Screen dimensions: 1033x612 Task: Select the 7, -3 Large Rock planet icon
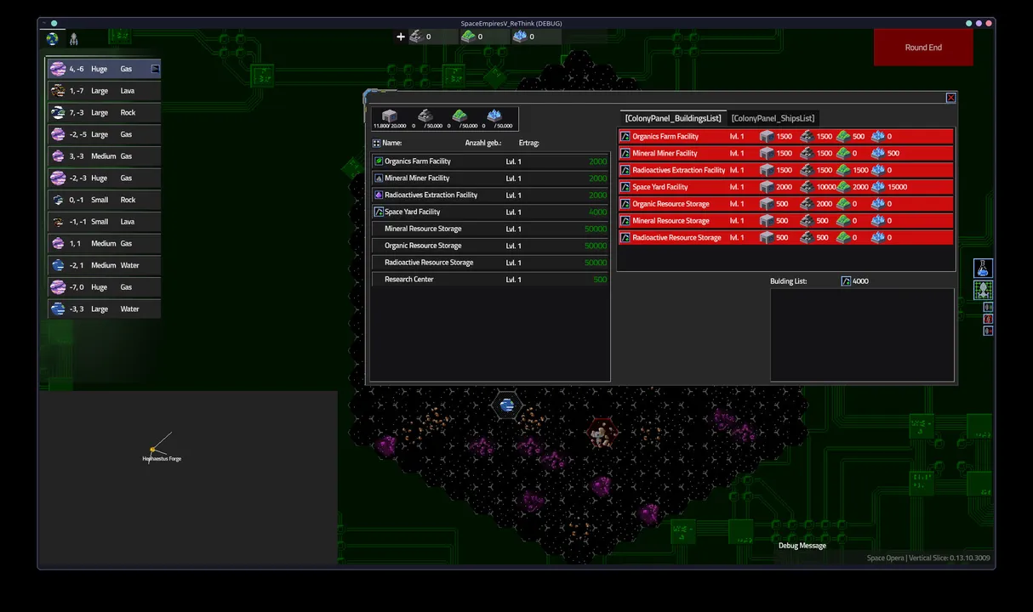pyautogui.click(x=58, y=112)
